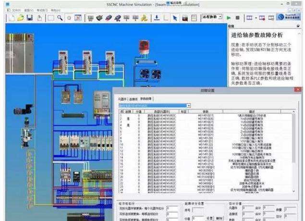Click the New file icon in toolbar
Screen dimensions: 305x221
[12, 18]
